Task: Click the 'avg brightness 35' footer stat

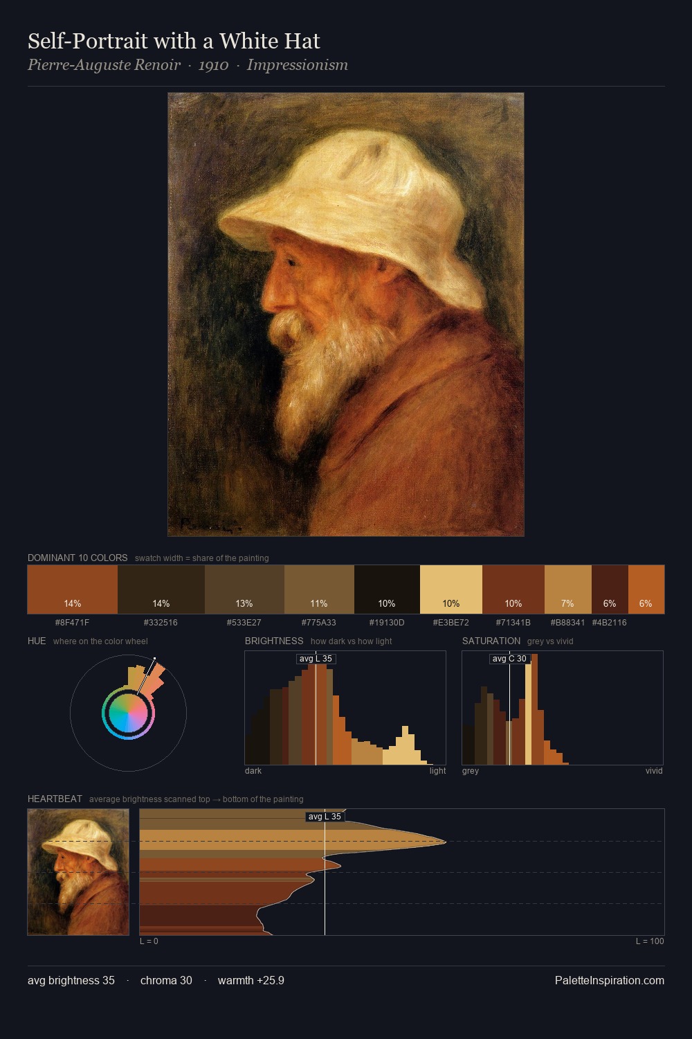Action: (x=71, y=981)
